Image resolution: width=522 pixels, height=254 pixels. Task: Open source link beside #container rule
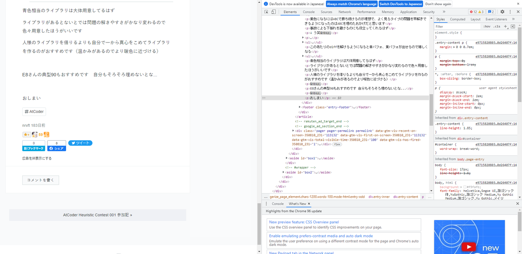tap(496, 144)
